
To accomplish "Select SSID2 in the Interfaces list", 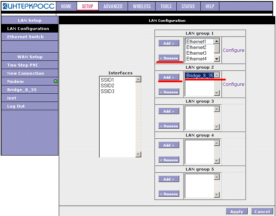I will tap(108, 85).
